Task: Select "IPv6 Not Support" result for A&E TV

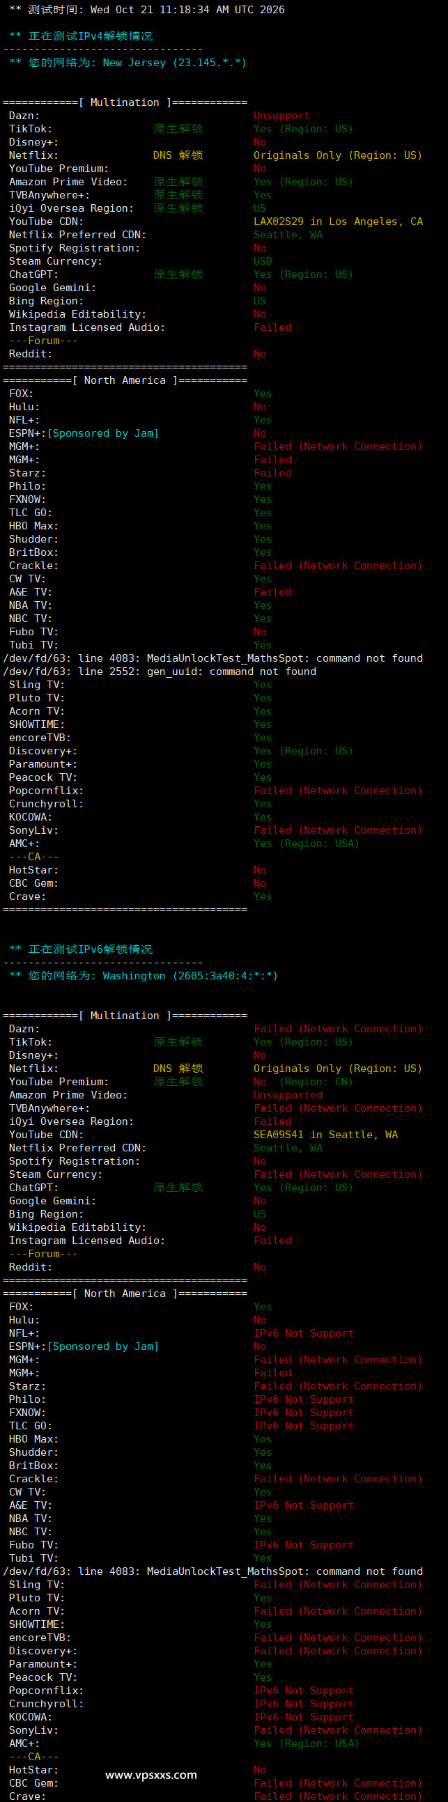Action: tap(304, 1505)
